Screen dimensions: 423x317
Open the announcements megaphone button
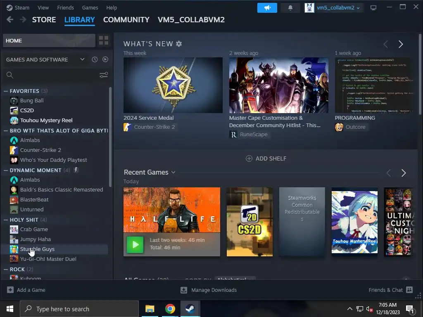pyautogui.click(x=267, y=8)
